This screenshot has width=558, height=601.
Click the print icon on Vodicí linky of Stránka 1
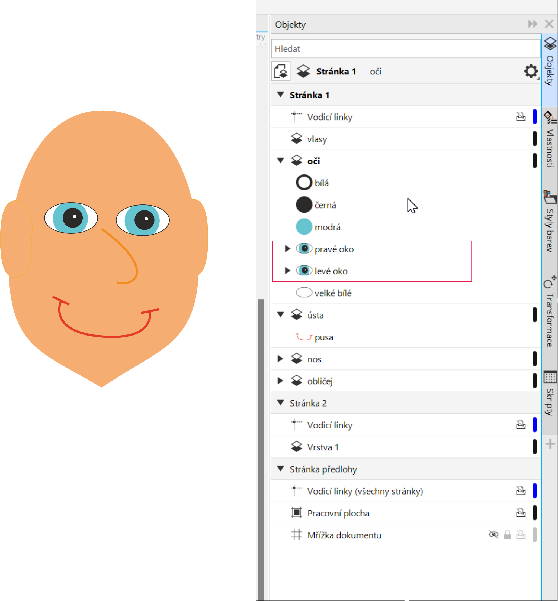(521, 116)
